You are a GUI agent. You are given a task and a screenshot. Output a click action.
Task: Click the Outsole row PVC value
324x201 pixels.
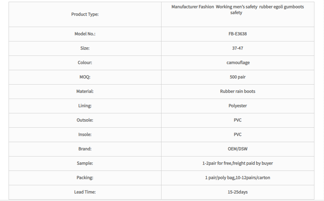(x=238, y=120)
